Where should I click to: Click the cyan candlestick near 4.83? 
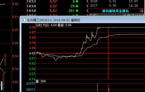[2, 85]
